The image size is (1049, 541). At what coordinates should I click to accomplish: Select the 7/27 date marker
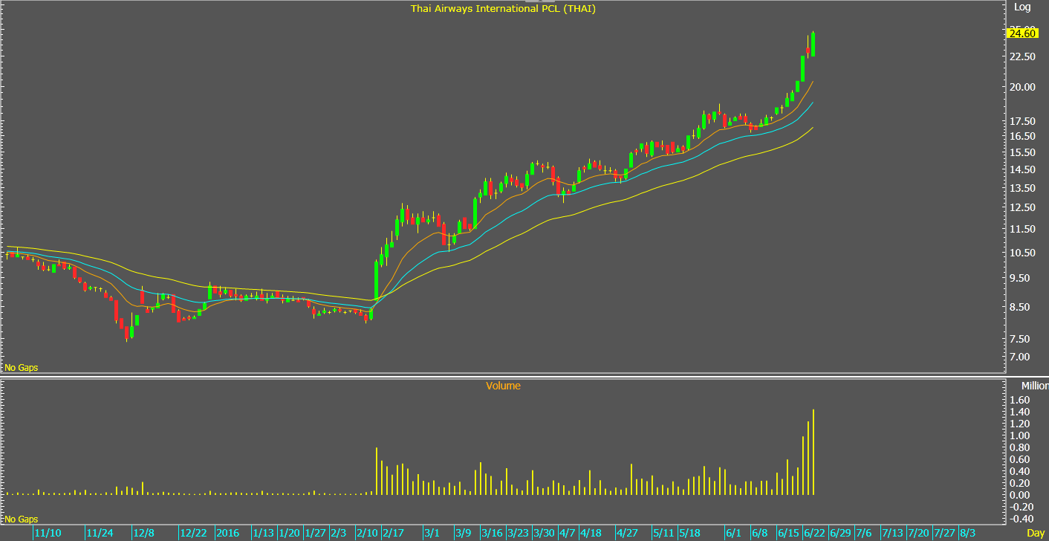pyautogui.click(x=944, y=534)
